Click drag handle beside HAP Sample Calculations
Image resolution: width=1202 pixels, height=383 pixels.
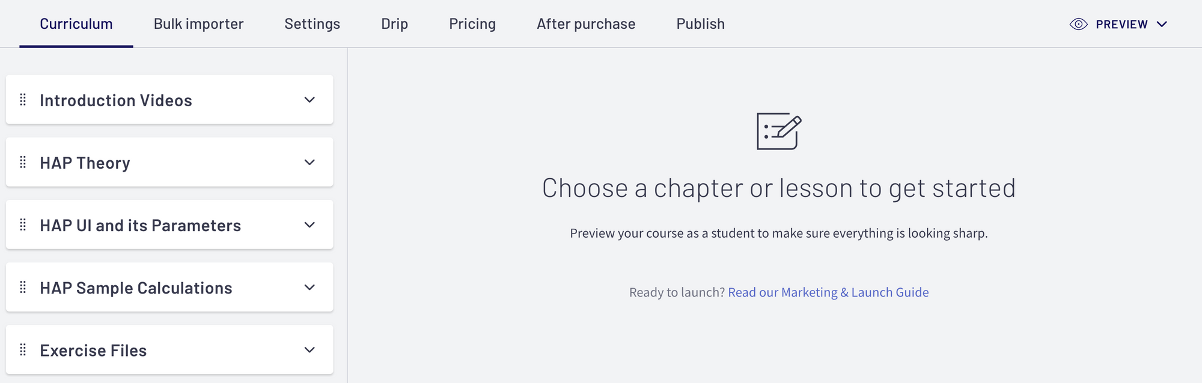[23, 287]
